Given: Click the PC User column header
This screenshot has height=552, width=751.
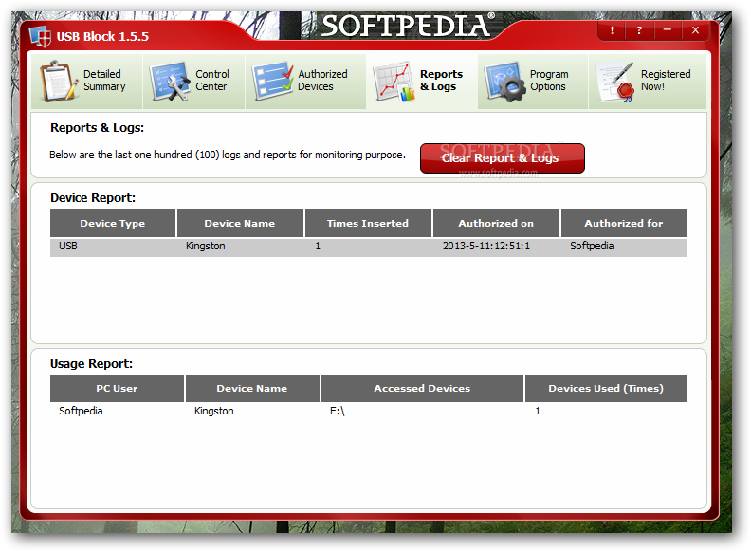Looking at the screenshot, I should (x=117, y=388).
